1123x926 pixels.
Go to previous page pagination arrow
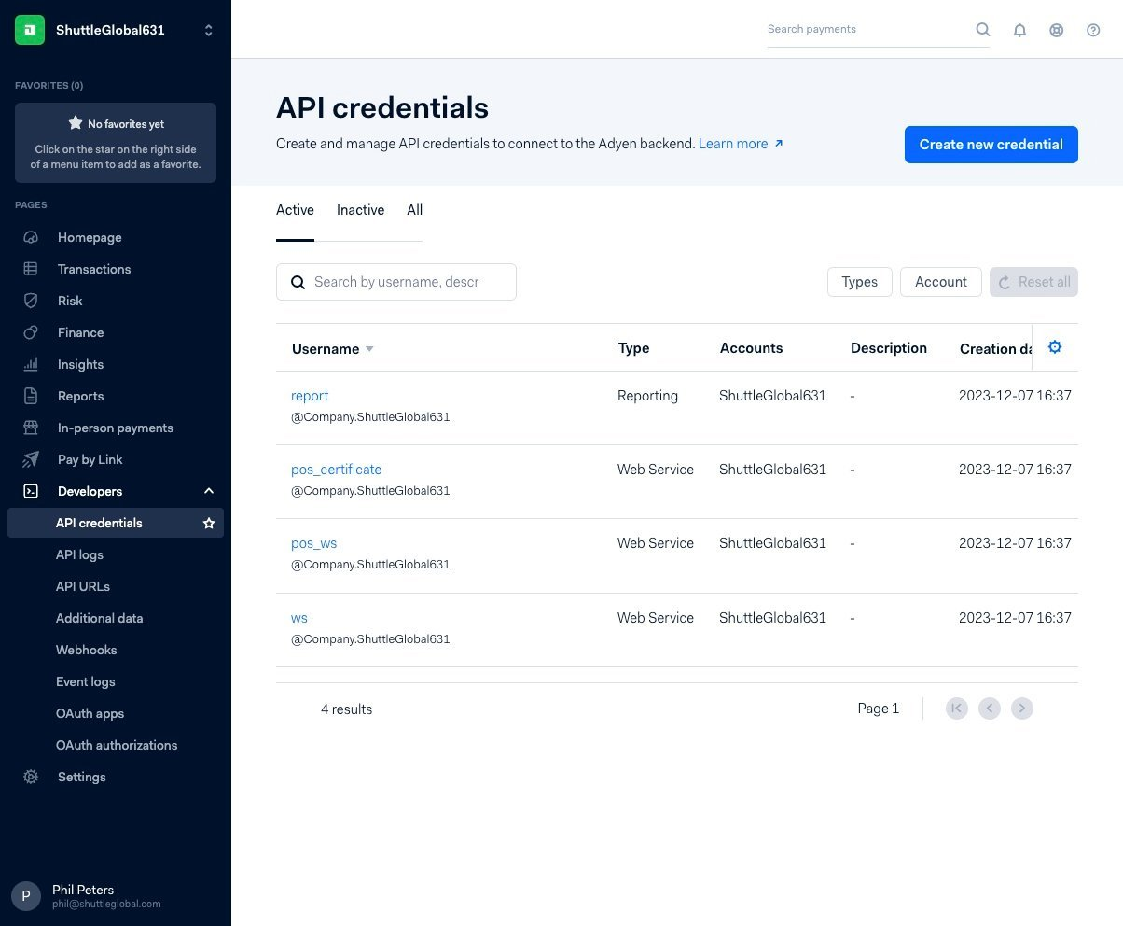990,709
